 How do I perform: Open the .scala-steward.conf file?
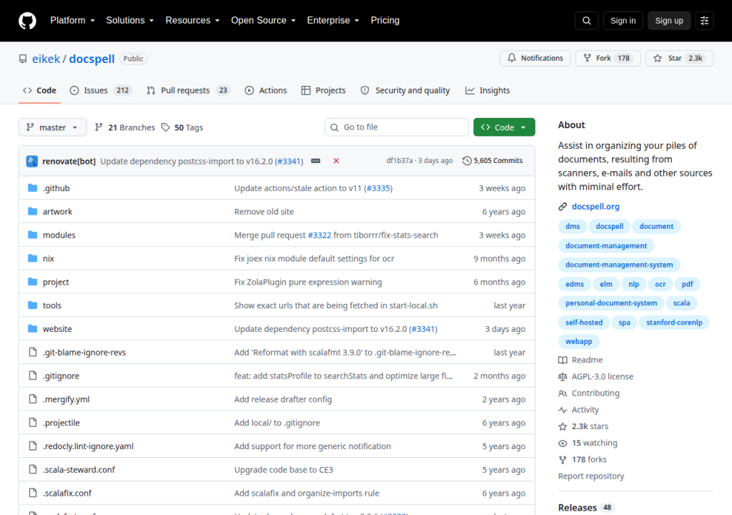pyautogui.click(x=79, y=470)
